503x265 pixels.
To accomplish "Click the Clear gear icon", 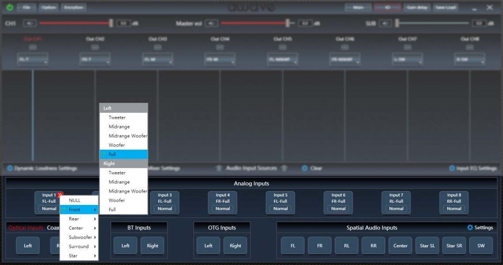I will pos(304,168).
